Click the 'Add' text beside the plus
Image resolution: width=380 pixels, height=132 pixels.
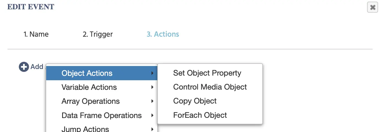point(37,67)
